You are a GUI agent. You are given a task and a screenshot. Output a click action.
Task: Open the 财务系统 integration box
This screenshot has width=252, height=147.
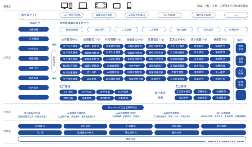point(240,48)
